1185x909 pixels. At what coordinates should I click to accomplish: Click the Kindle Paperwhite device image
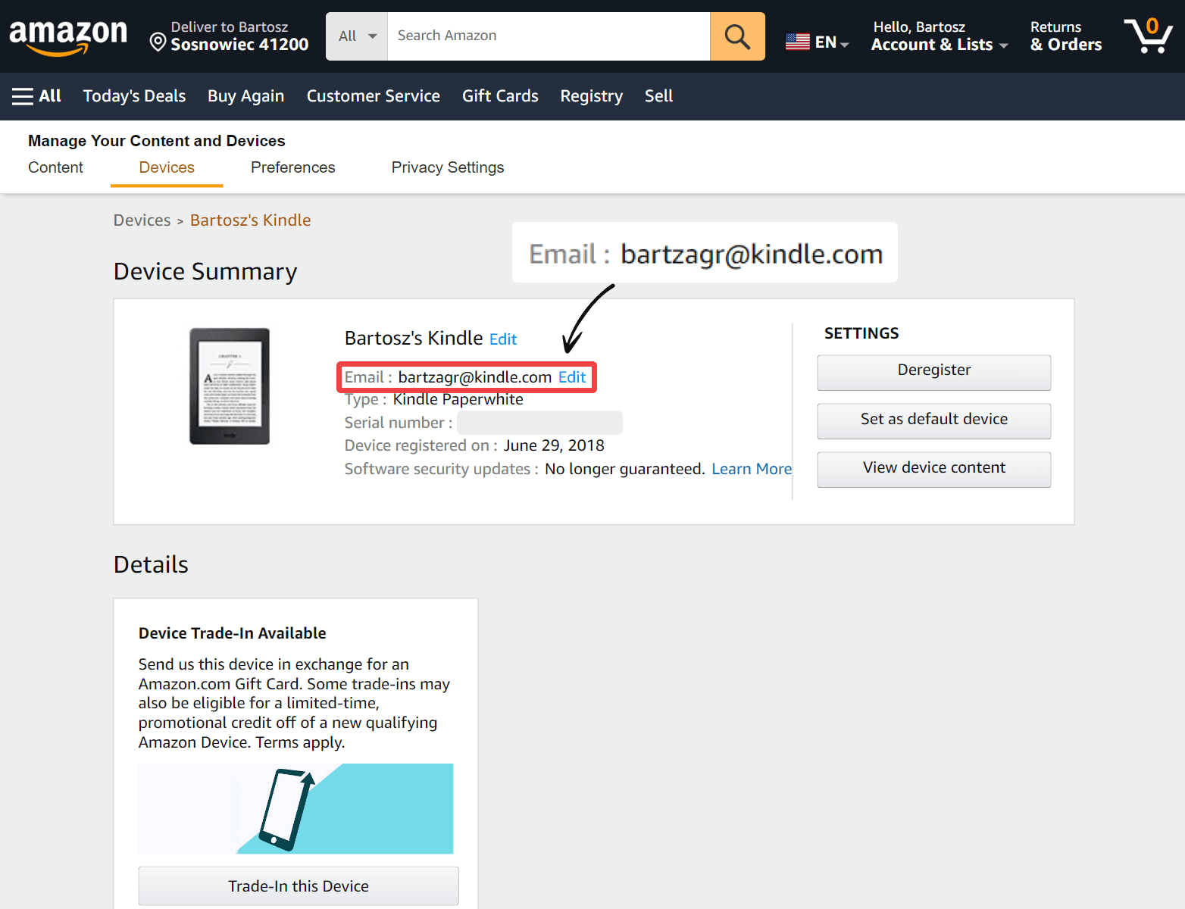230,386
